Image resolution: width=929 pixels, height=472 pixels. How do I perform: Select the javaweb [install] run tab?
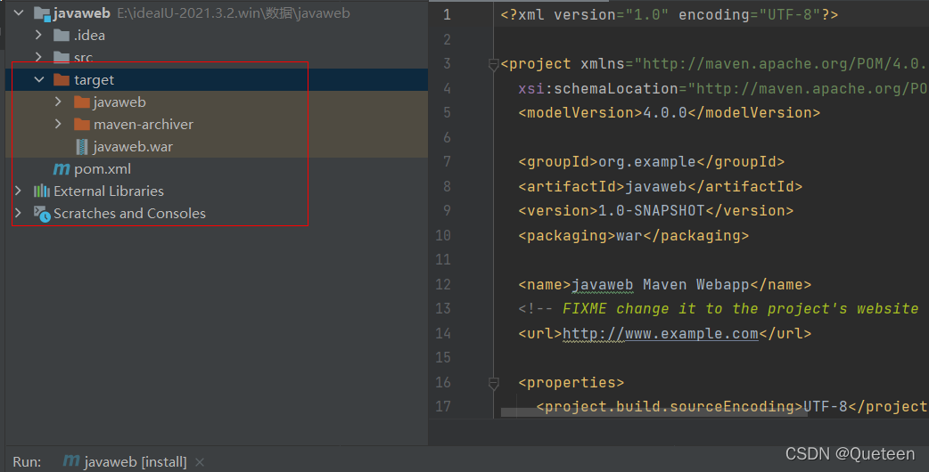click(x=136, y=461)
